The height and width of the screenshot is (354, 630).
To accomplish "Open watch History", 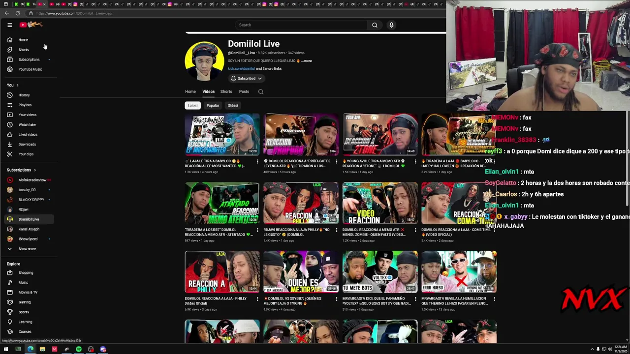I will 24,95.
